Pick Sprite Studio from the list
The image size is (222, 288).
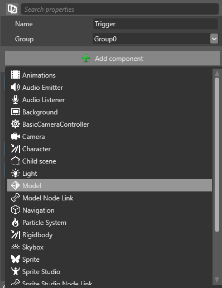(109, 272)
